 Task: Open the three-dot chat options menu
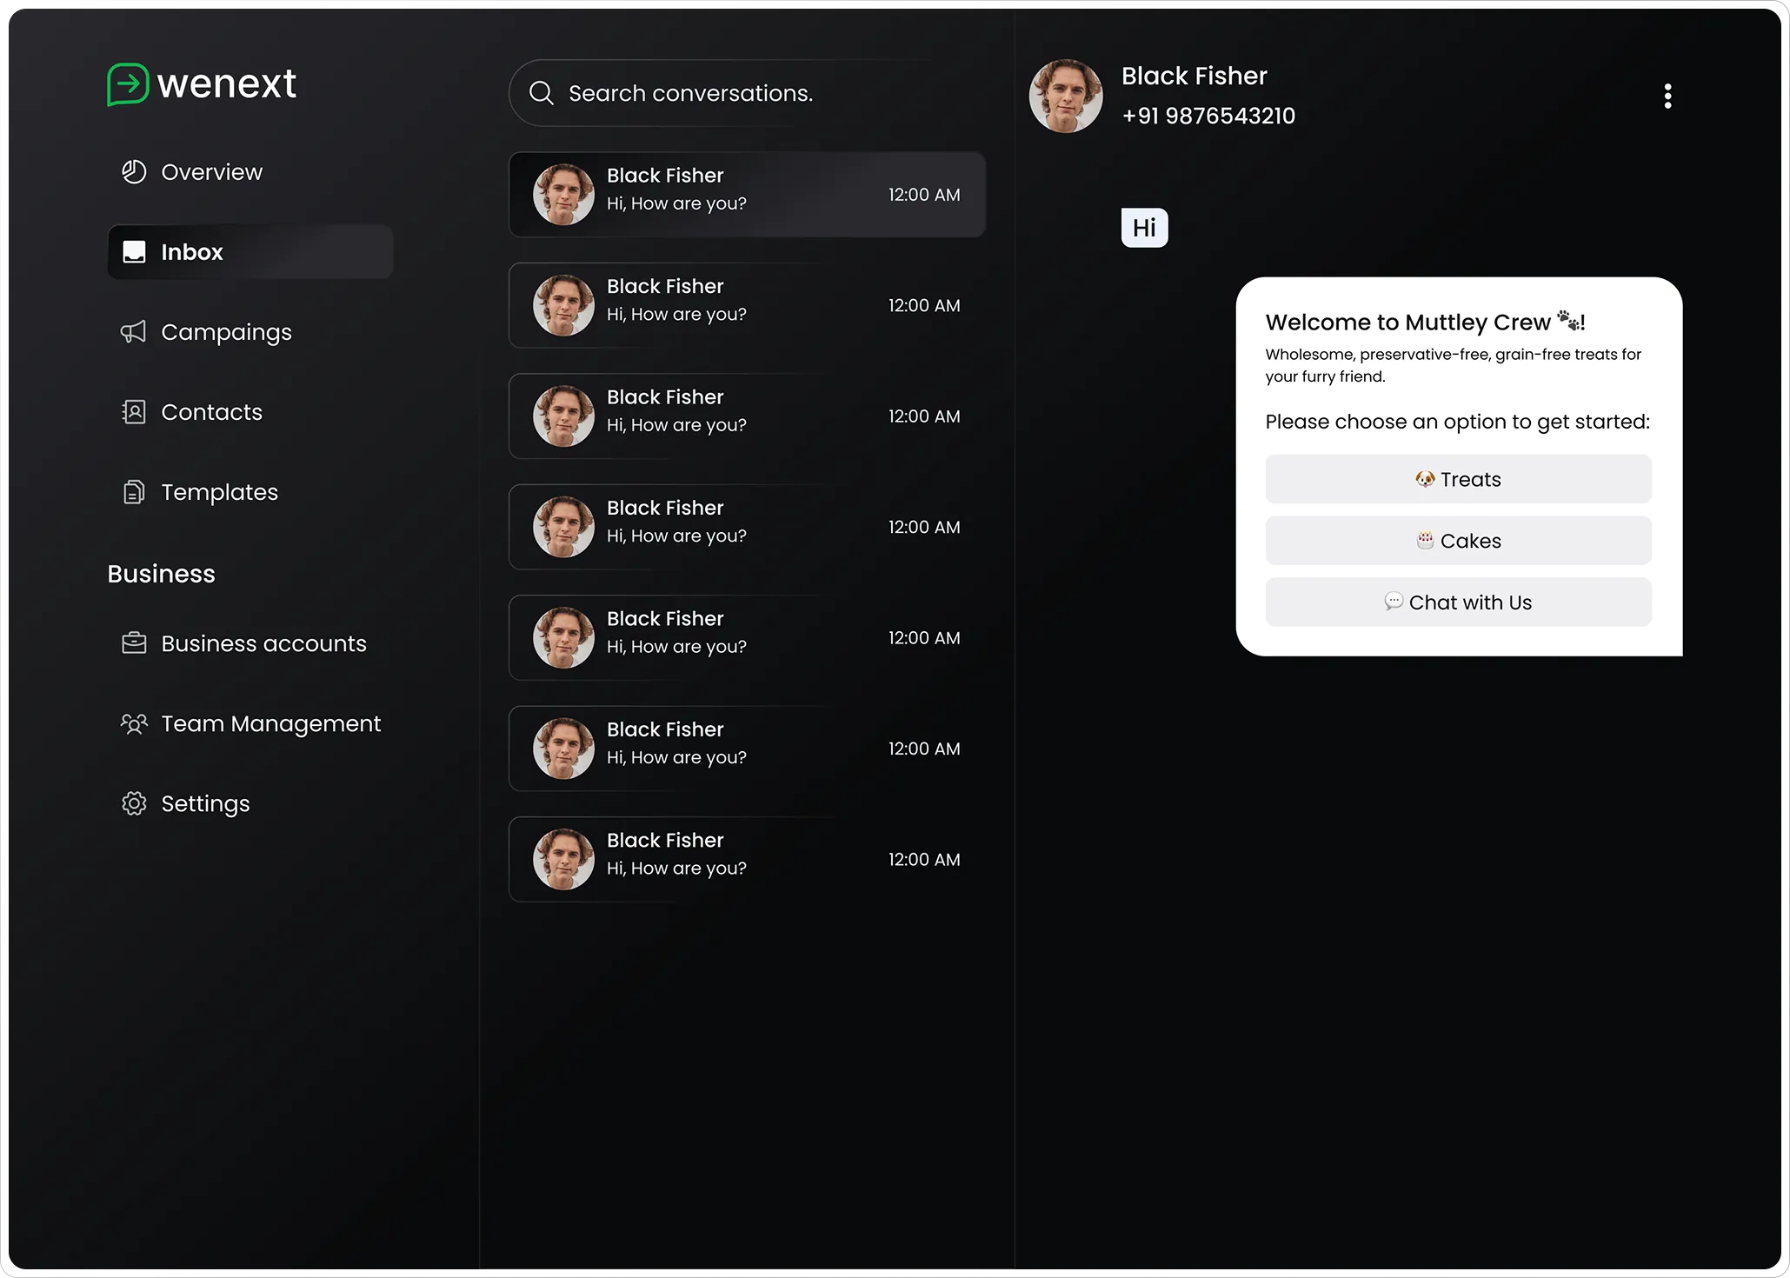[1667, 97]
